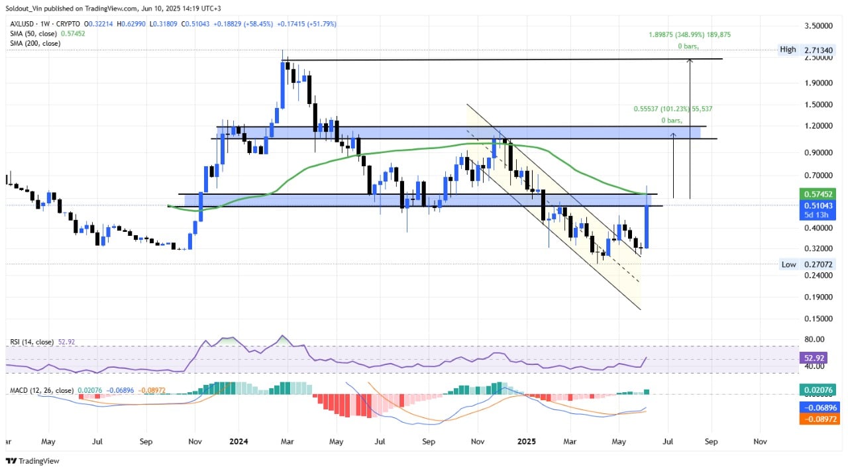Click the 101.23% price range measurement label

pos(673,108)
